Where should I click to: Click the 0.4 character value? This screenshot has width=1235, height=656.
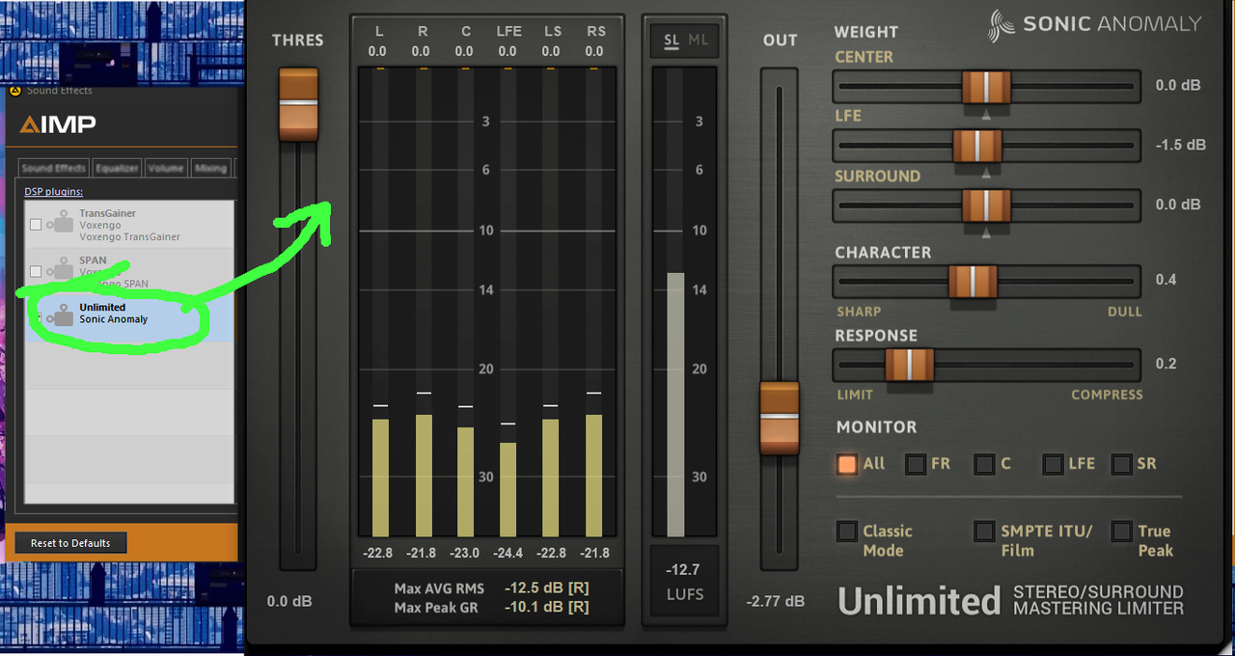point(1166,280)
